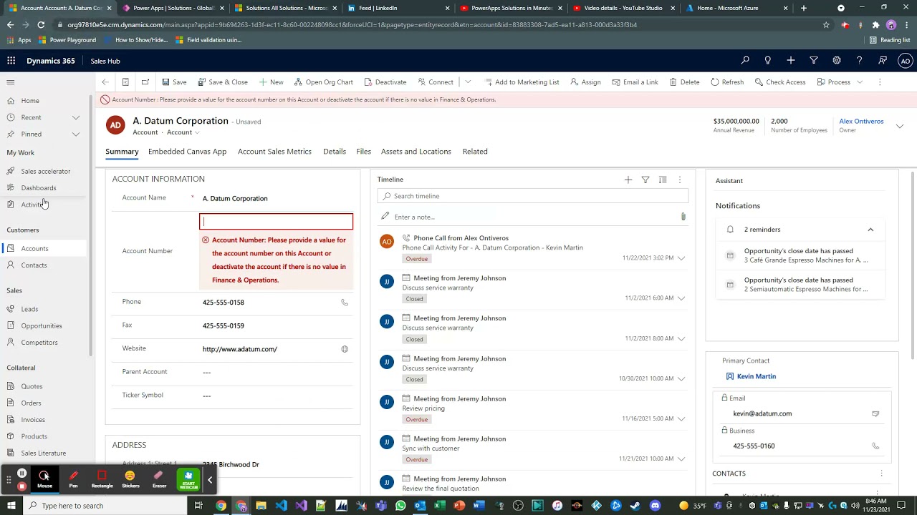Open the Account Sales Metrics tab
Viewport: 917px width, 515px height.
click(x=274, y=152)
